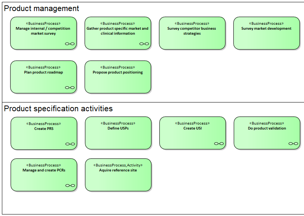
Task: Open composite icon on Do product validation
Action: click(x=293, y=144)
